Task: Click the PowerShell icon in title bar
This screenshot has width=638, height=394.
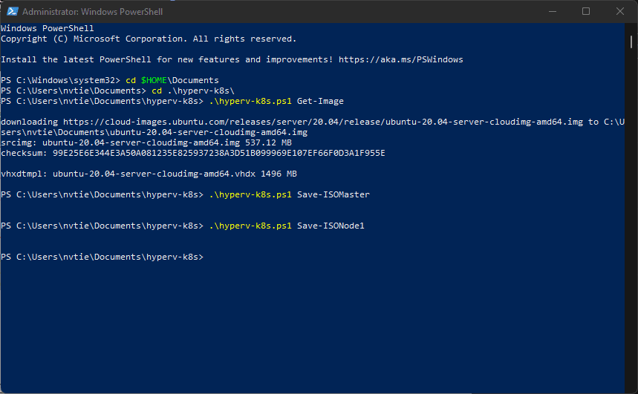Action: point(12,11)
